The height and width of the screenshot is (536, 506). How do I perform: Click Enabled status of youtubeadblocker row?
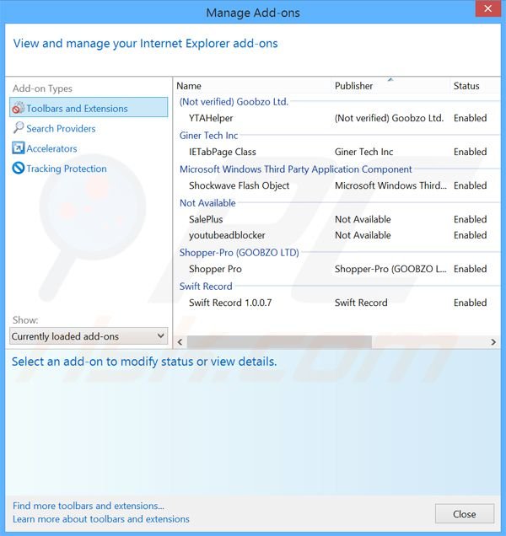(470, 235)
